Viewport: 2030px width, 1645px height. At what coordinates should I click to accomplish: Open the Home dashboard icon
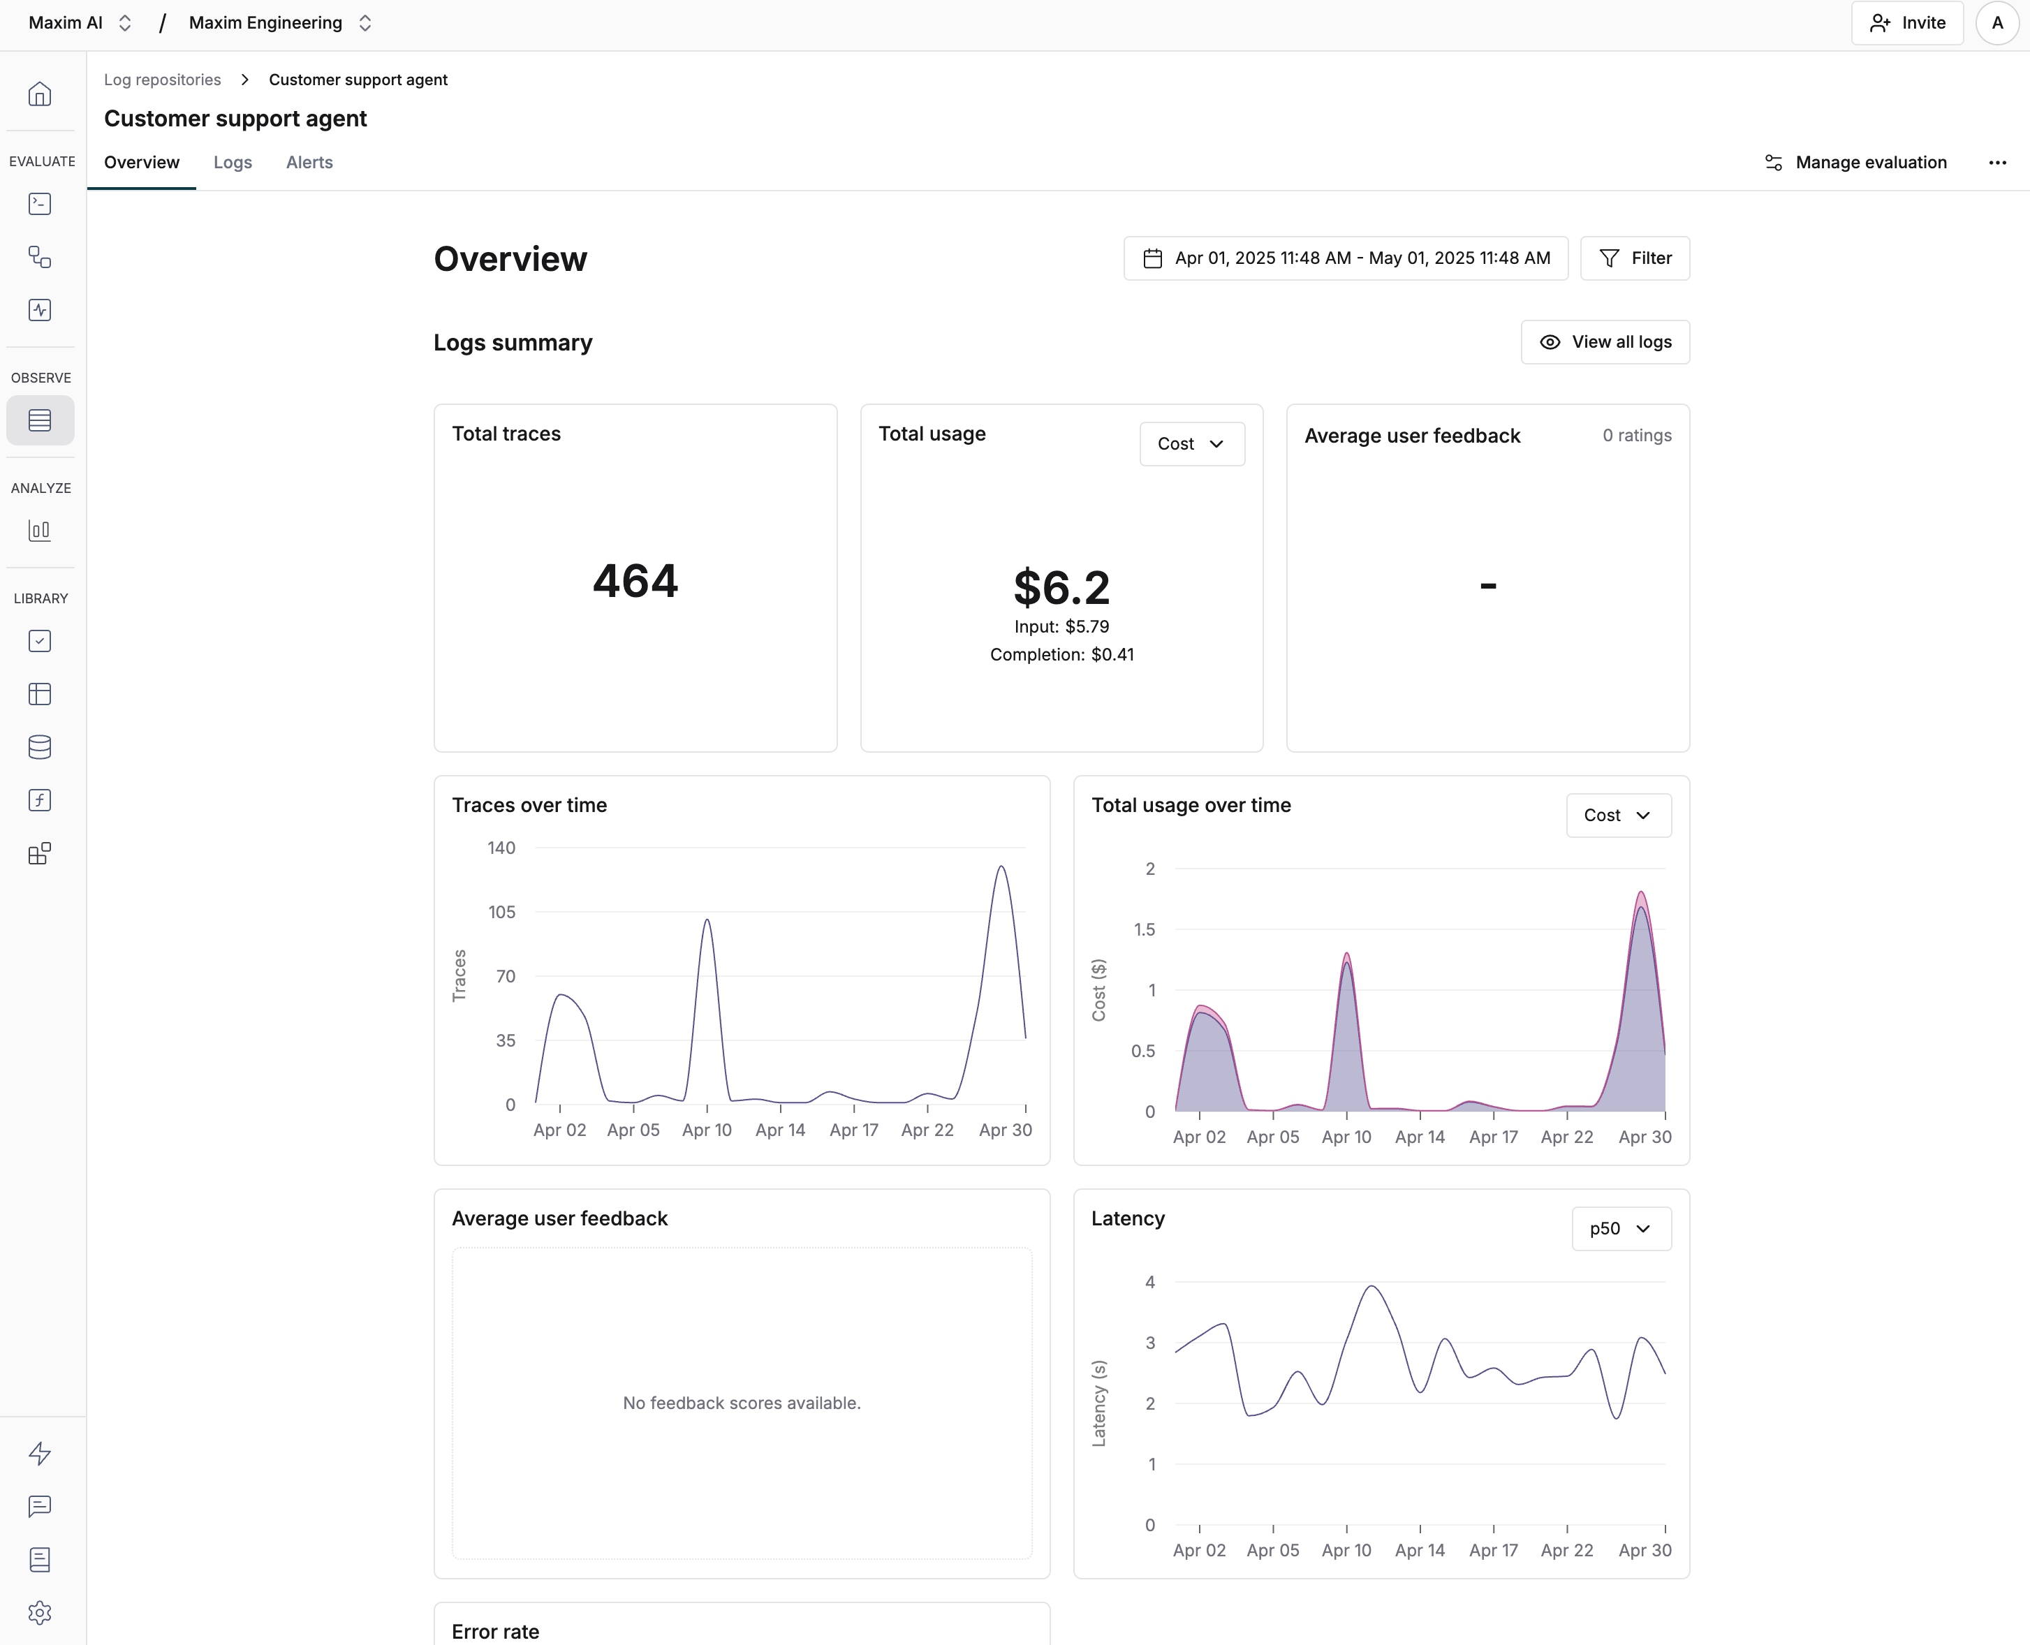(40, 94)
